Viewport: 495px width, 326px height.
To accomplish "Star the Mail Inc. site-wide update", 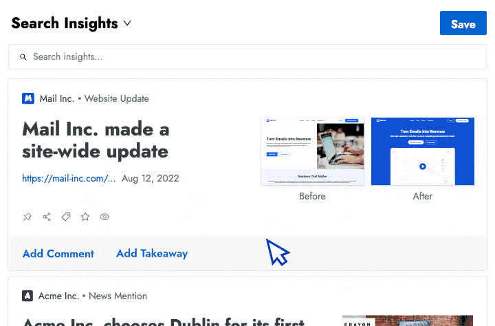I will [85, 217].
